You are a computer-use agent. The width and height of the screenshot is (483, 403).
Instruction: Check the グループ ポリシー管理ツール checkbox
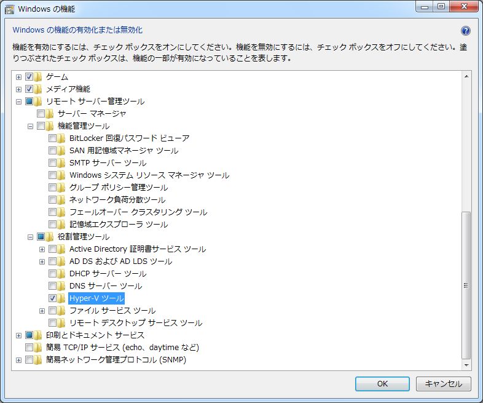pos(52,188)
